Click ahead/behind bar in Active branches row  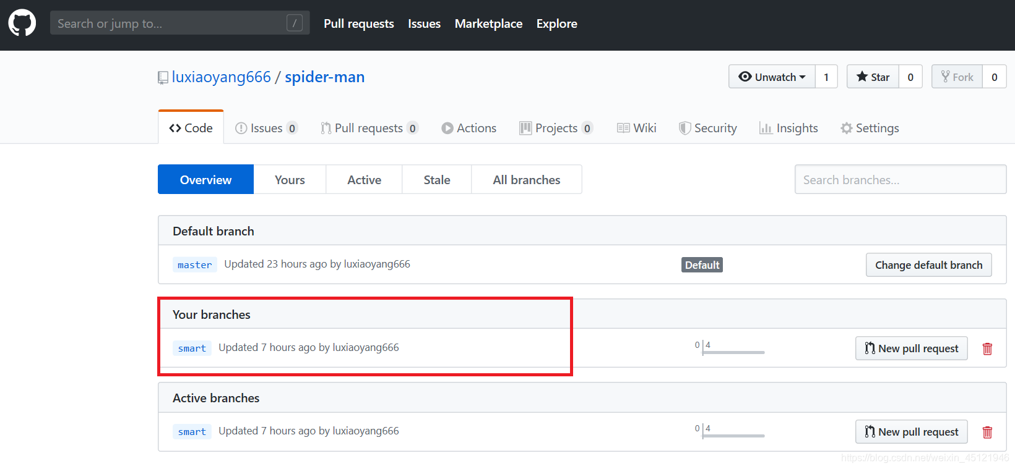coord(729,431)
